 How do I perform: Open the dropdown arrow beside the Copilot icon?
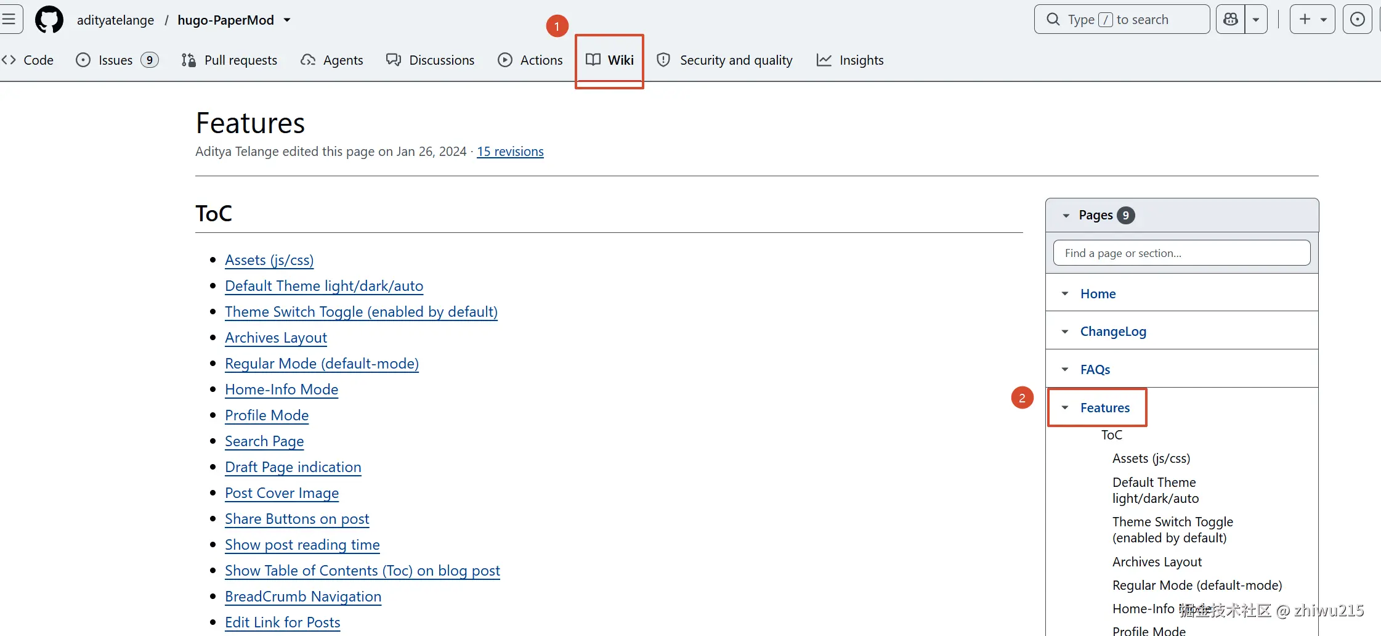1256,20
